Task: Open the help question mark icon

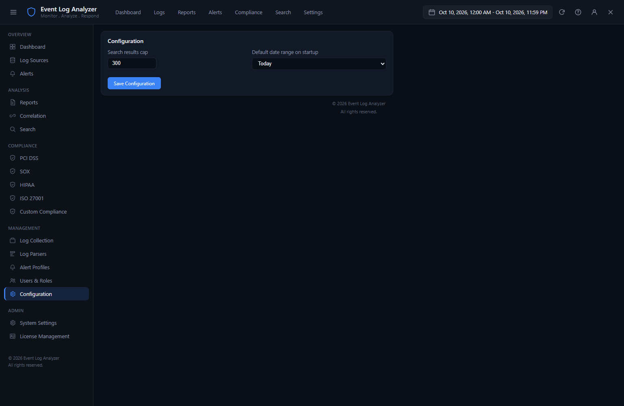Action: pos(578,12)
